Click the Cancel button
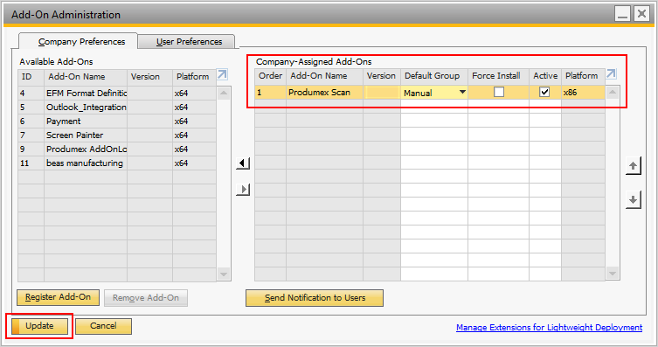Image resolution: width=658 pixels, height=347 pixels. tap(103, 326)
